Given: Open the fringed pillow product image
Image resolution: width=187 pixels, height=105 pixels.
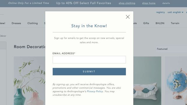Looking at the screenshot, I should (x=147, y=81).
